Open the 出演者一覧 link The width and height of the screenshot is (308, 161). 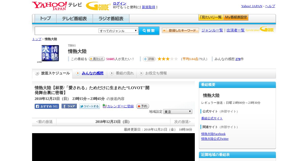pyautogui.click(x=236, y=30)
